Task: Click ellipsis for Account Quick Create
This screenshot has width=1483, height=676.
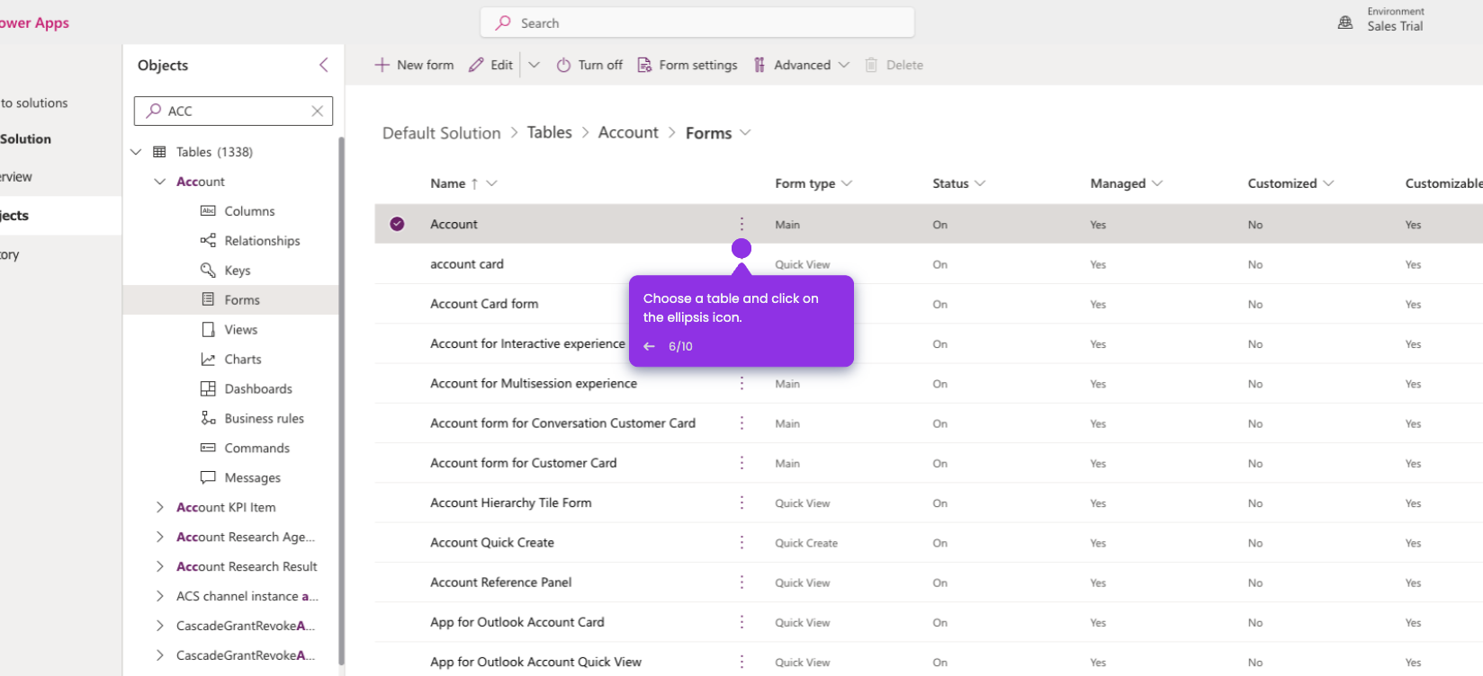Action: pos(741,543)
